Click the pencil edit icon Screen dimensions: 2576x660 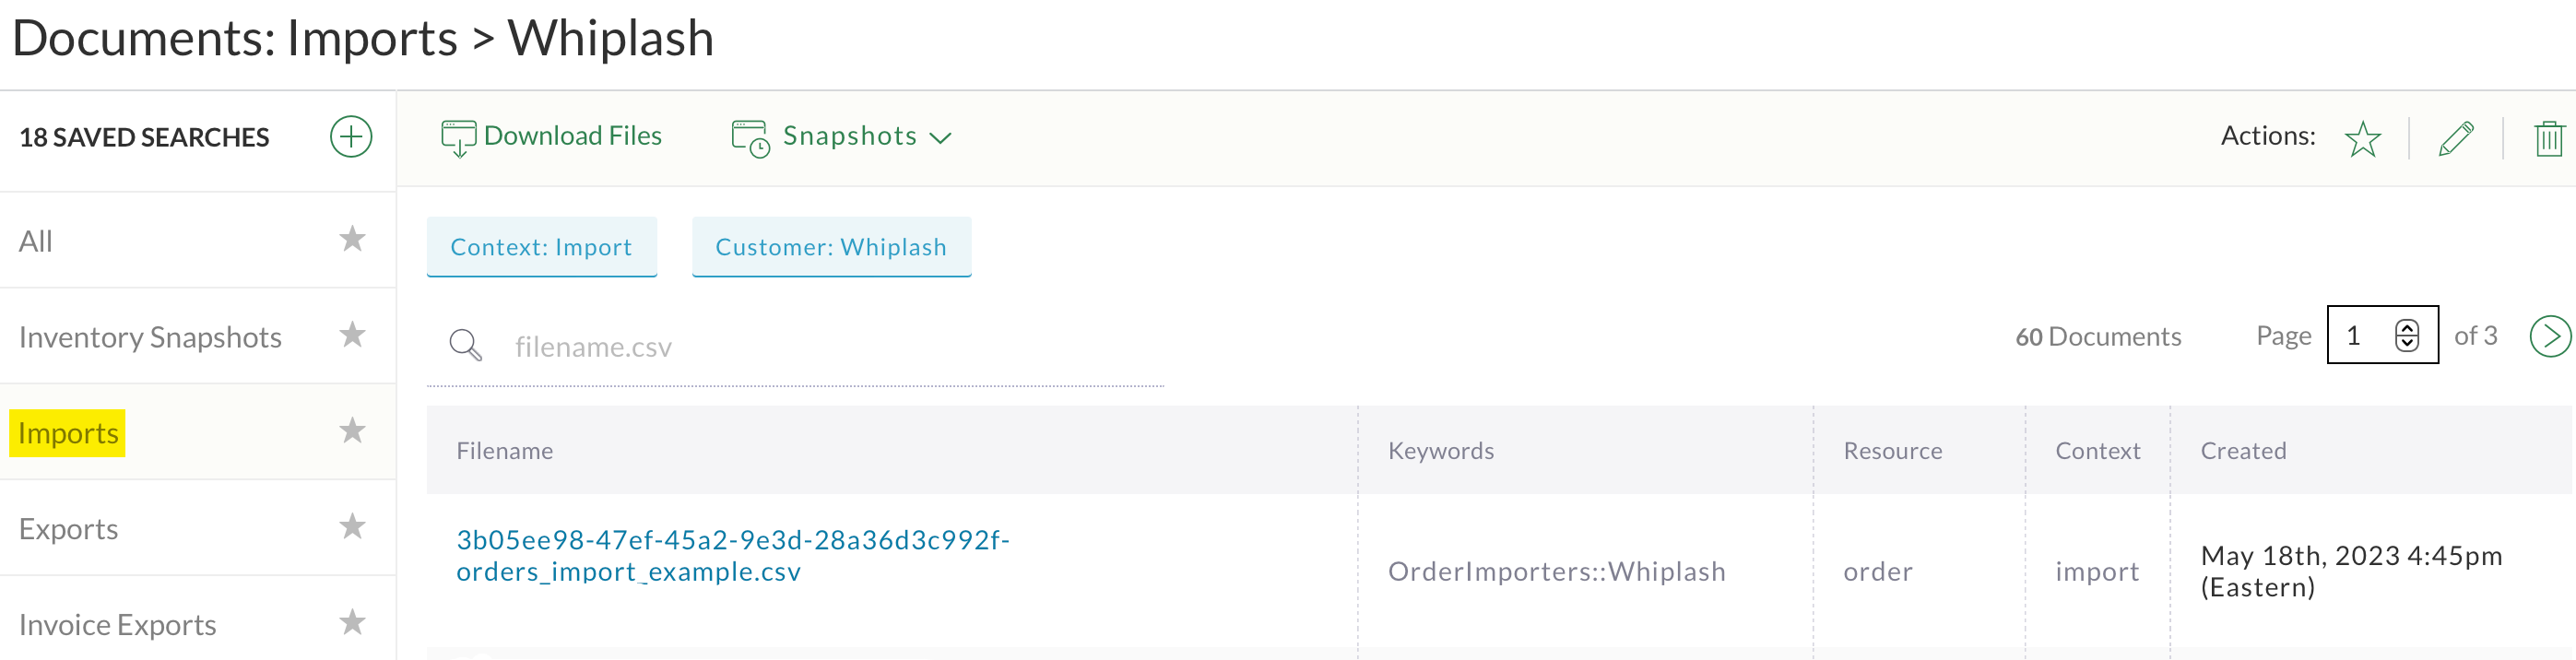(x=2456, y=139)
